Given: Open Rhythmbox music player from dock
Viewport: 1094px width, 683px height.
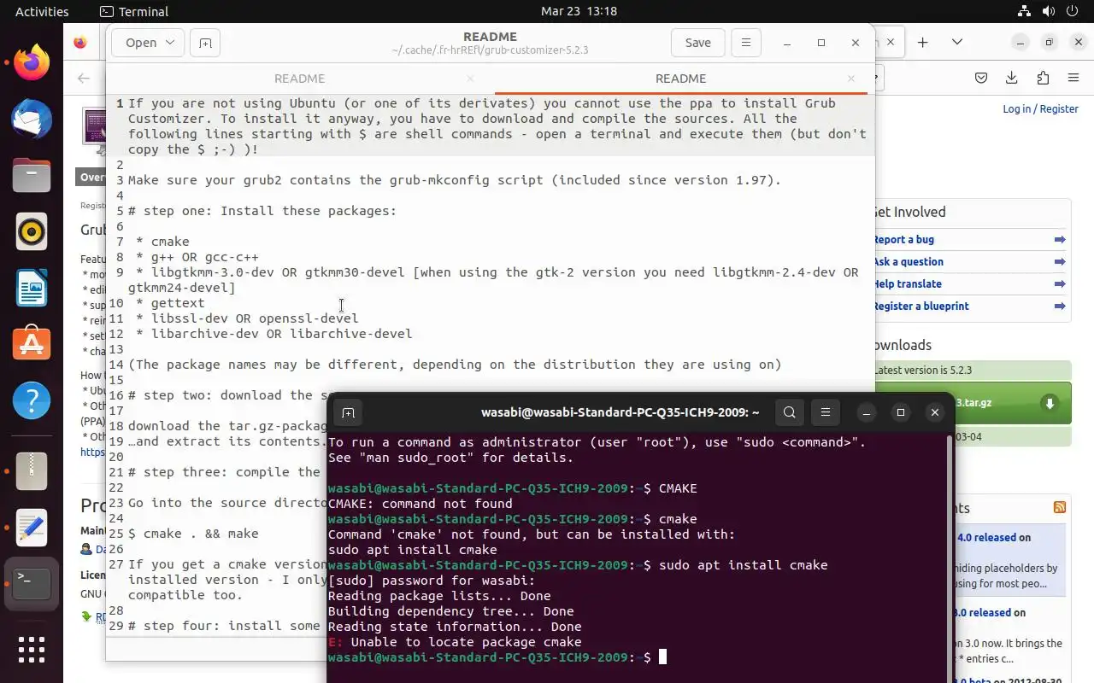Looking at the screenshot, I should (x=32, y=231).
